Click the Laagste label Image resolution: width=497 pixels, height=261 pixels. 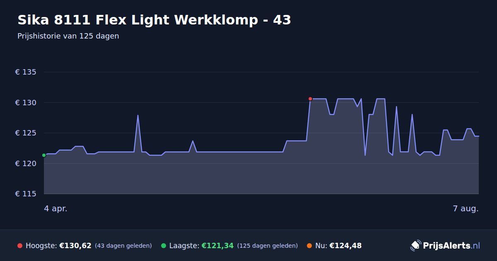[184, 246]
